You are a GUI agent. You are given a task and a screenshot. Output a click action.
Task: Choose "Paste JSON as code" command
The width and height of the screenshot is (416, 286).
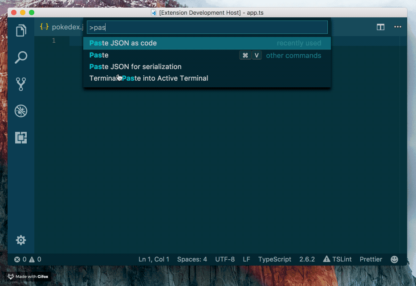point(207,43)
